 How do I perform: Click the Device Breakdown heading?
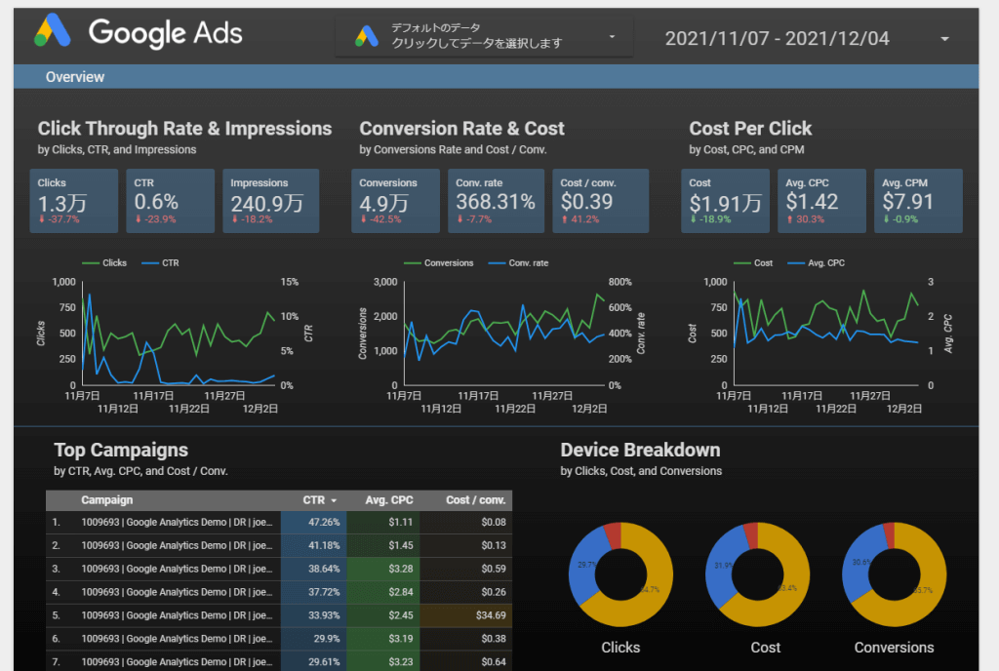pos(640,450)
